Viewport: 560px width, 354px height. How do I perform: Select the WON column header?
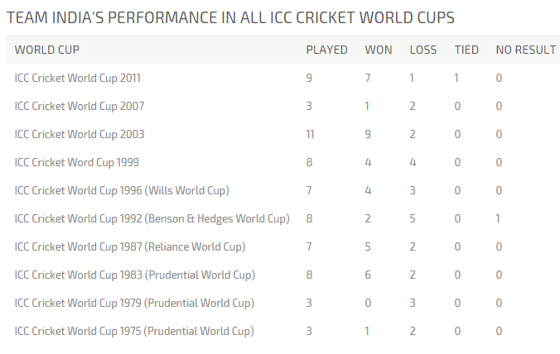click(379, 50)
